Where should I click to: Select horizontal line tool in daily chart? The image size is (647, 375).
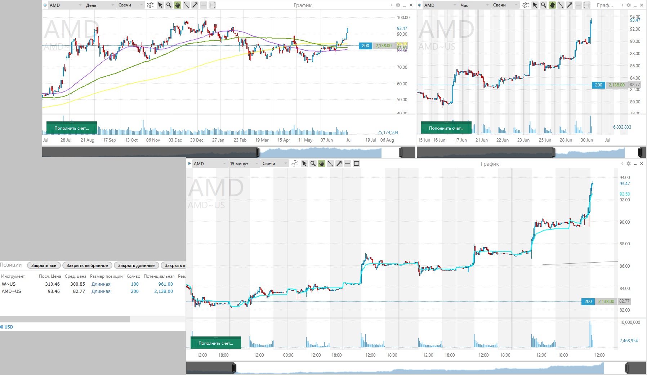[204, 5]
